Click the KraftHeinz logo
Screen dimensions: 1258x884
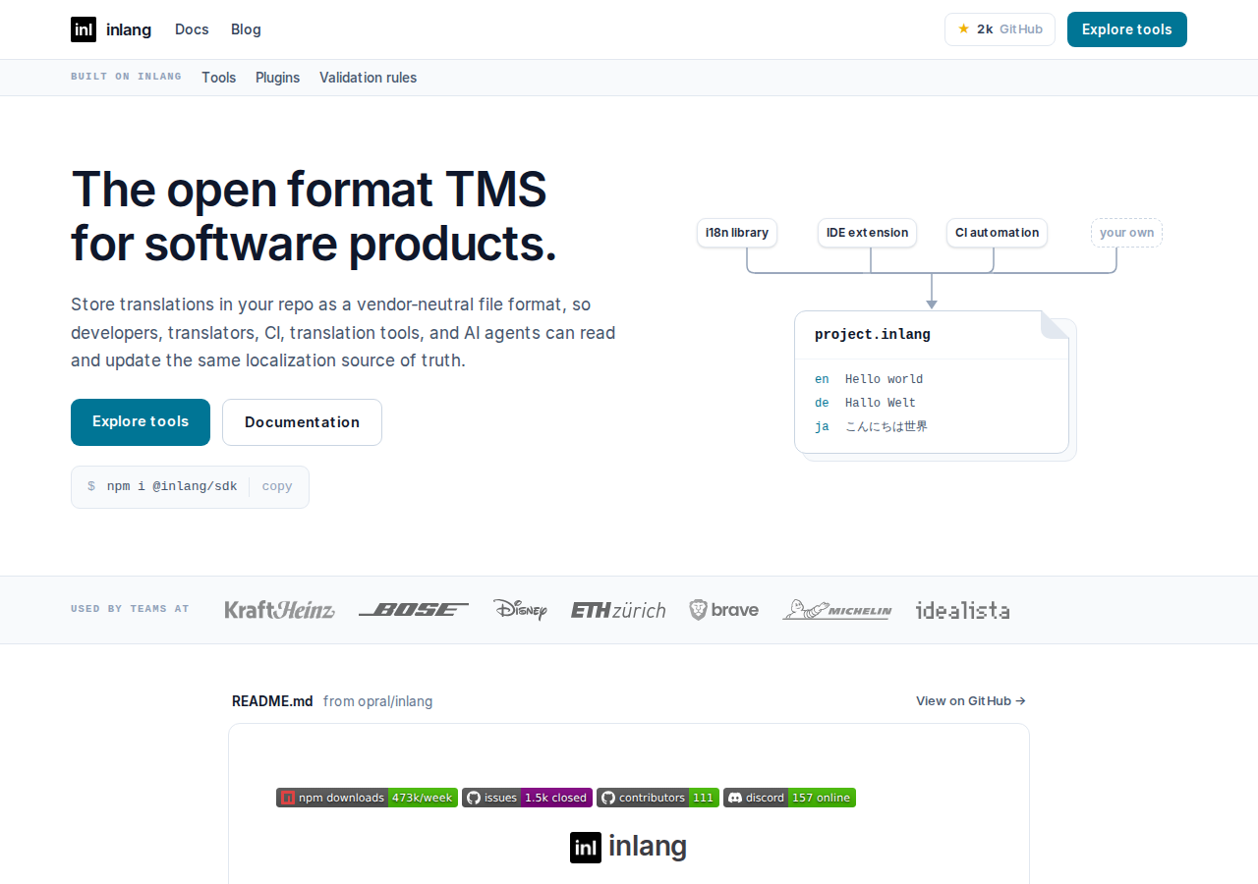pos(280,610)
